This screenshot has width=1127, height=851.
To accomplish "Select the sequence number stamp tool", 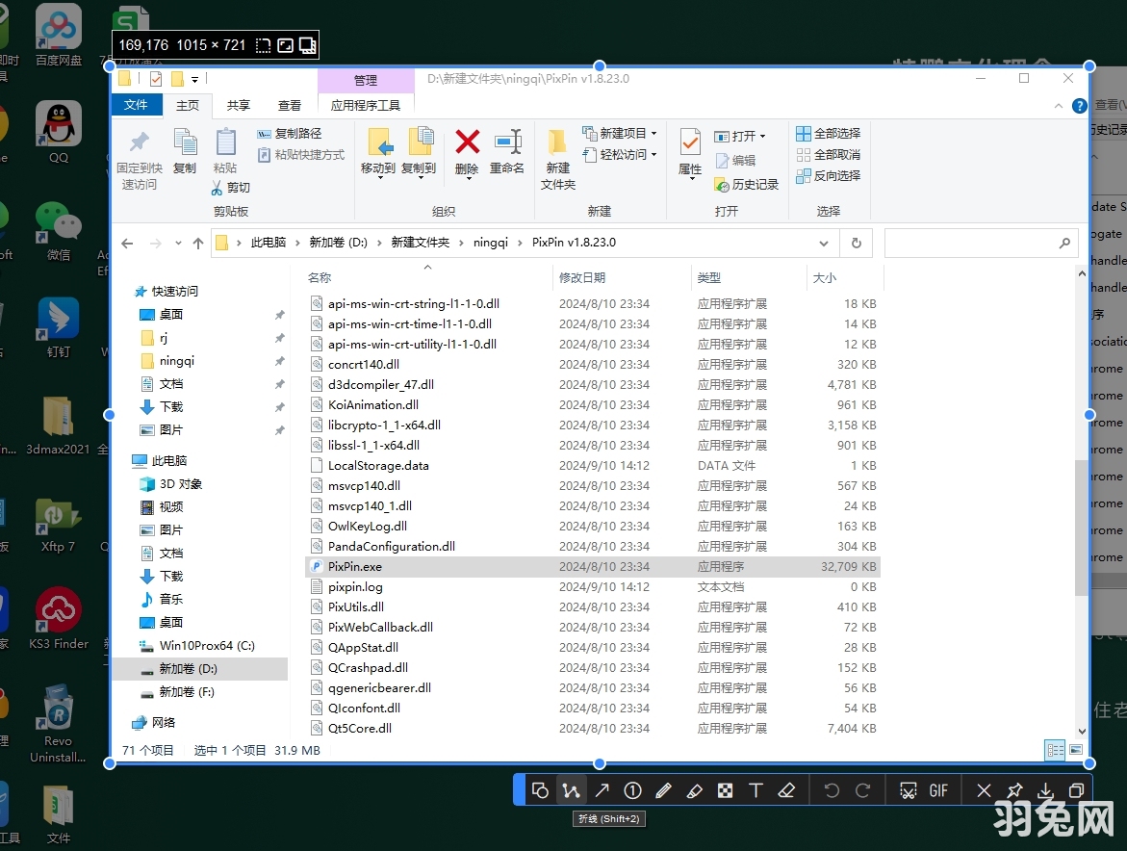I will pos(633,789).
